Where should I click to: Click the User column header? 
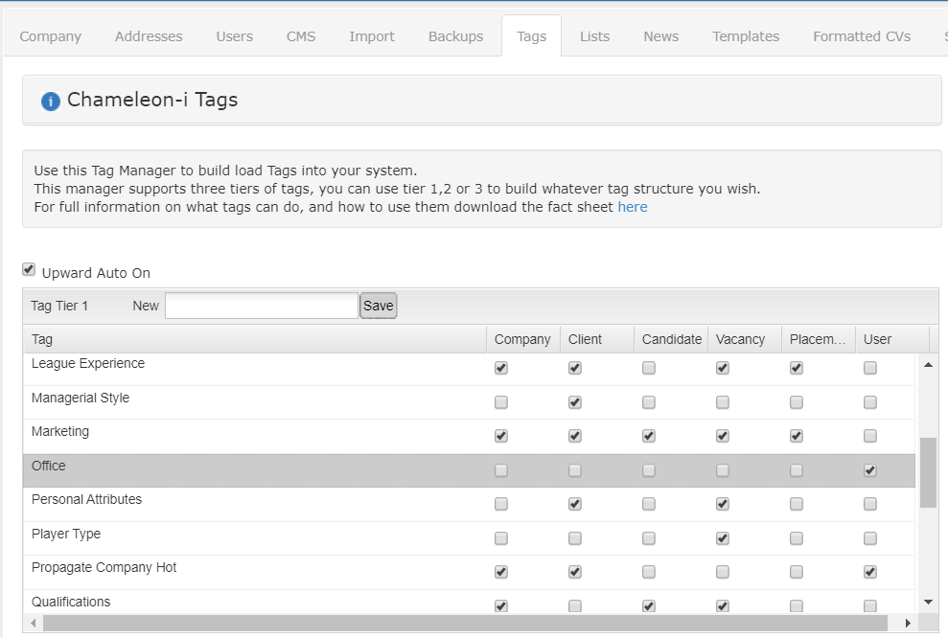pyautogui.click(x=892, y=339)
